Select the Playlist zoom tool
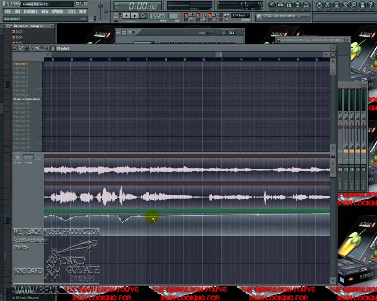The image size is (377, 301). pos(46,48)
